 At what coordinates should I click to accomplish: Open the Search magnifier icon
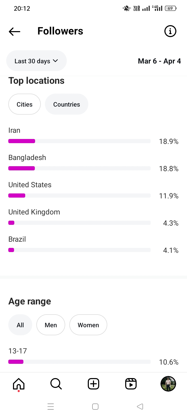tap(56, 384)
